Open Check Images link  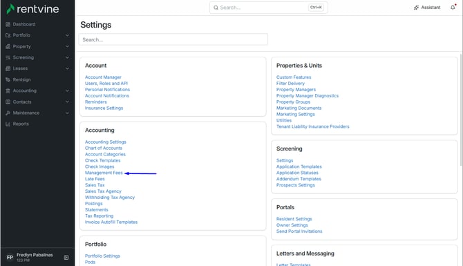point(100,167)
